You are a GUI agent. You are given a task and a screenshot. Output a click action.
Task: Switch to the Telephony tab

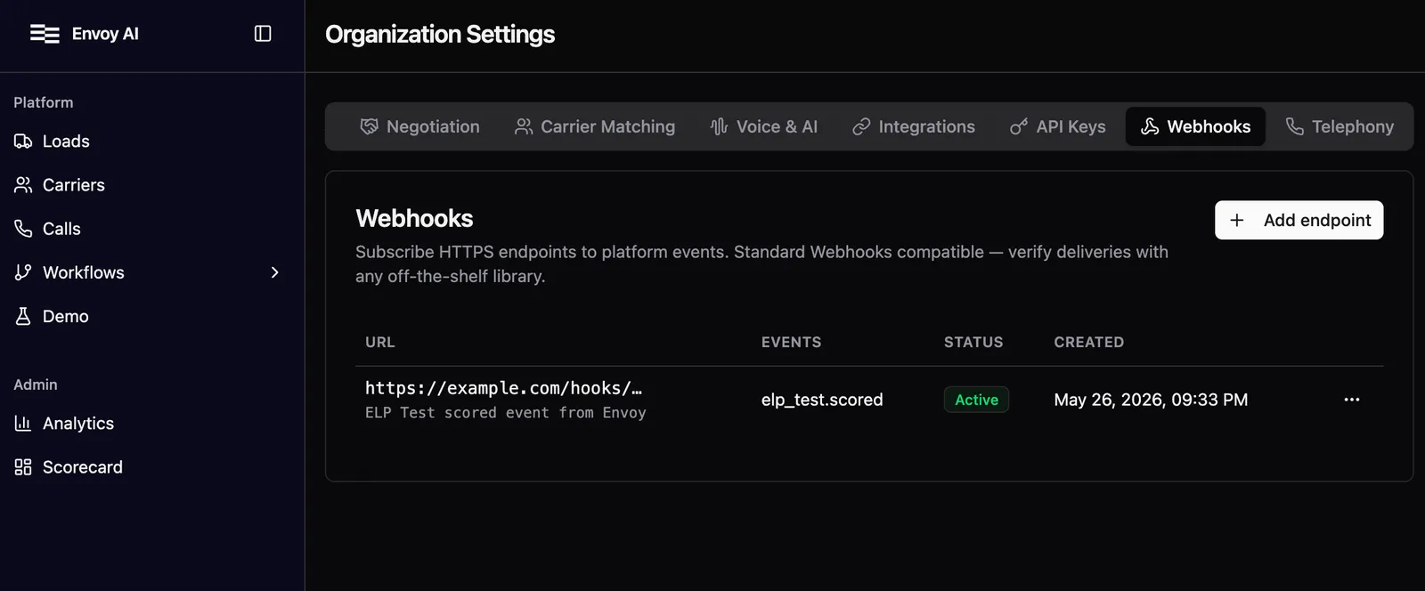(x=1340, y=126)
